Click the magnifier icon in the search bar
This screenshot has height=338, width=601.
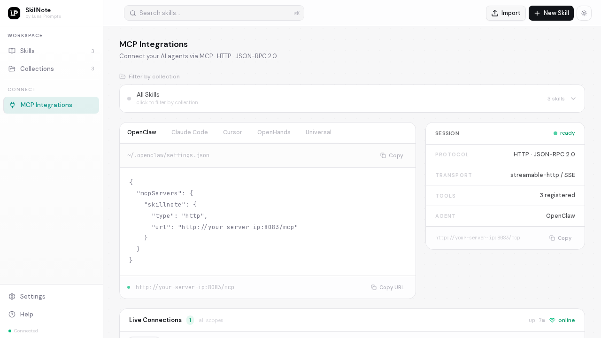(132, 13)
